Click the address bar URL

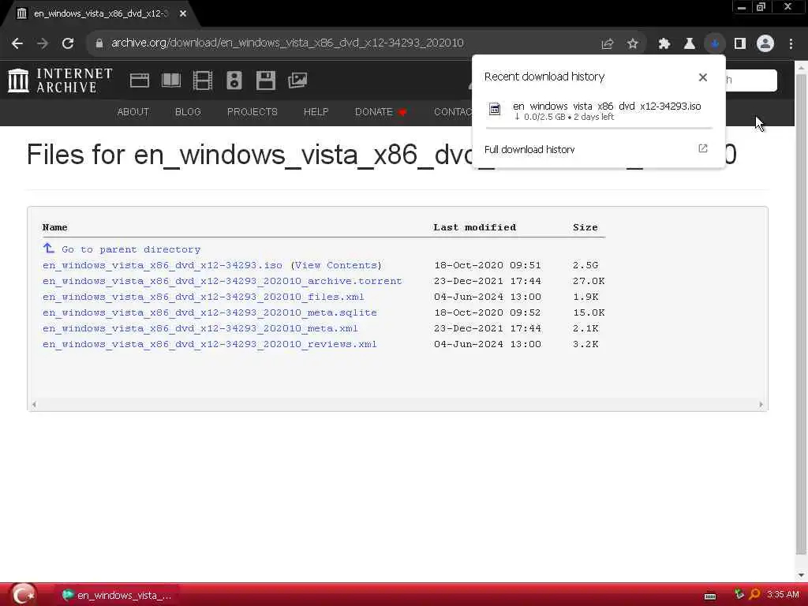(x=287, y=43)
